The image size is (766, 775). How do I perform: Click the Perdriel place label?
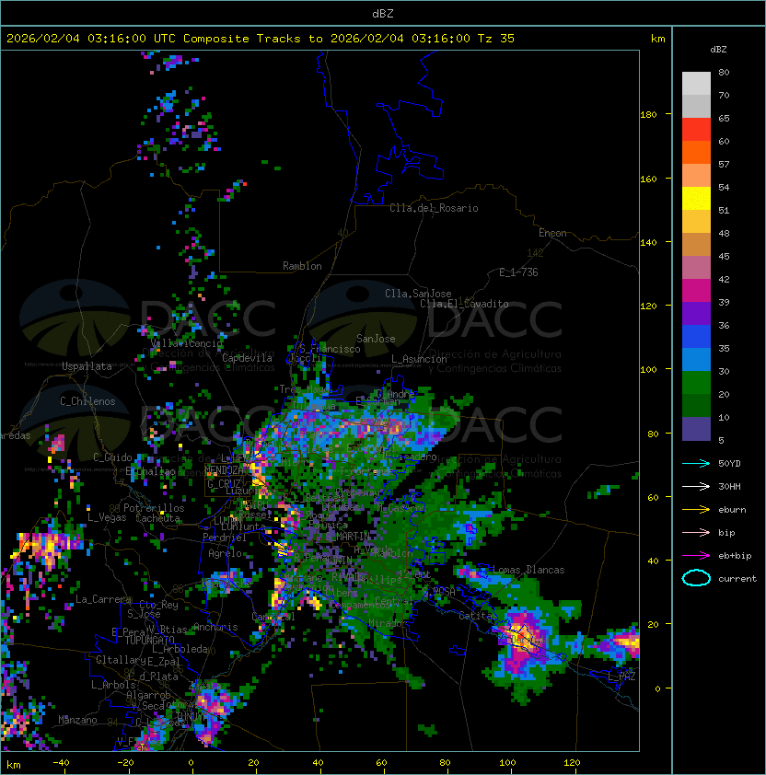[x=225, y=538]
